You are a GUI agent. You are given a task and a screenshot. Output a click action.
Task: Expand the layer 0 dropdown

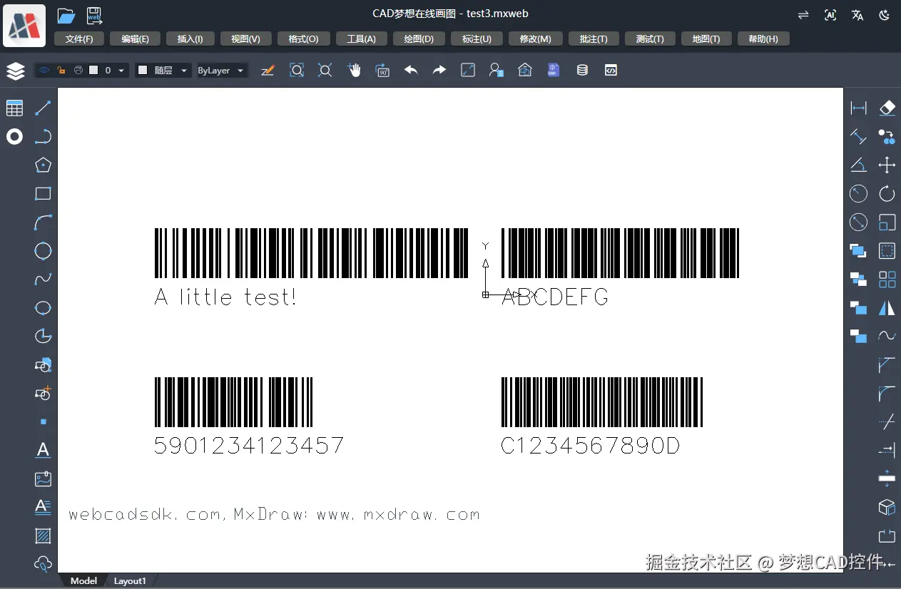[x=121, y=71]
